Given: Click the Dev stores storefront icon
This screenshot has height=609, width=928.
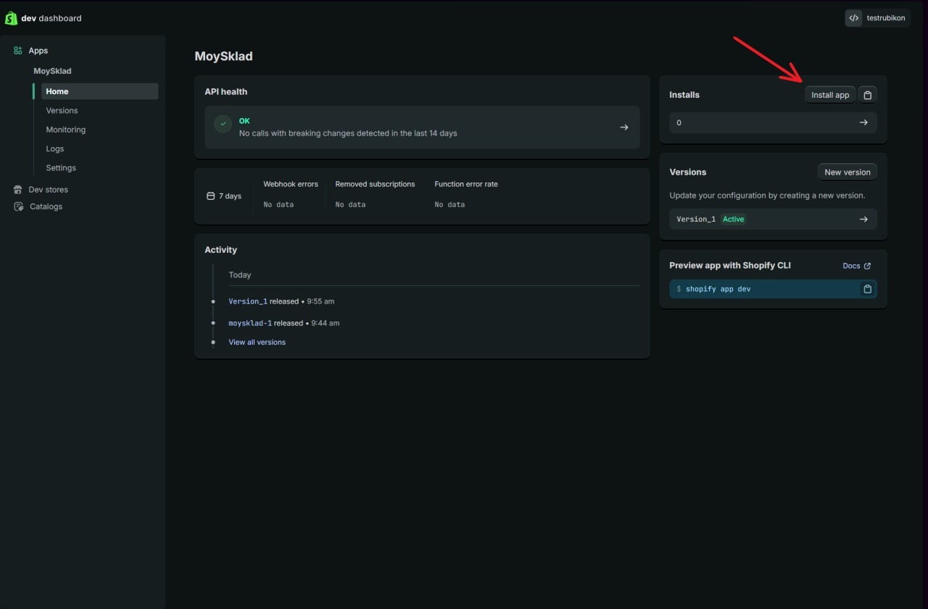Looking at the screenshot, I should point(18,190).
